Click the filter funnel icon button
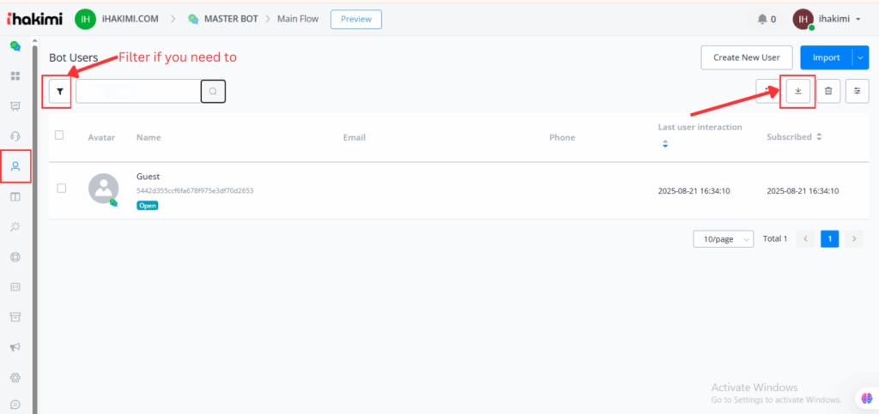 (60, 91)
